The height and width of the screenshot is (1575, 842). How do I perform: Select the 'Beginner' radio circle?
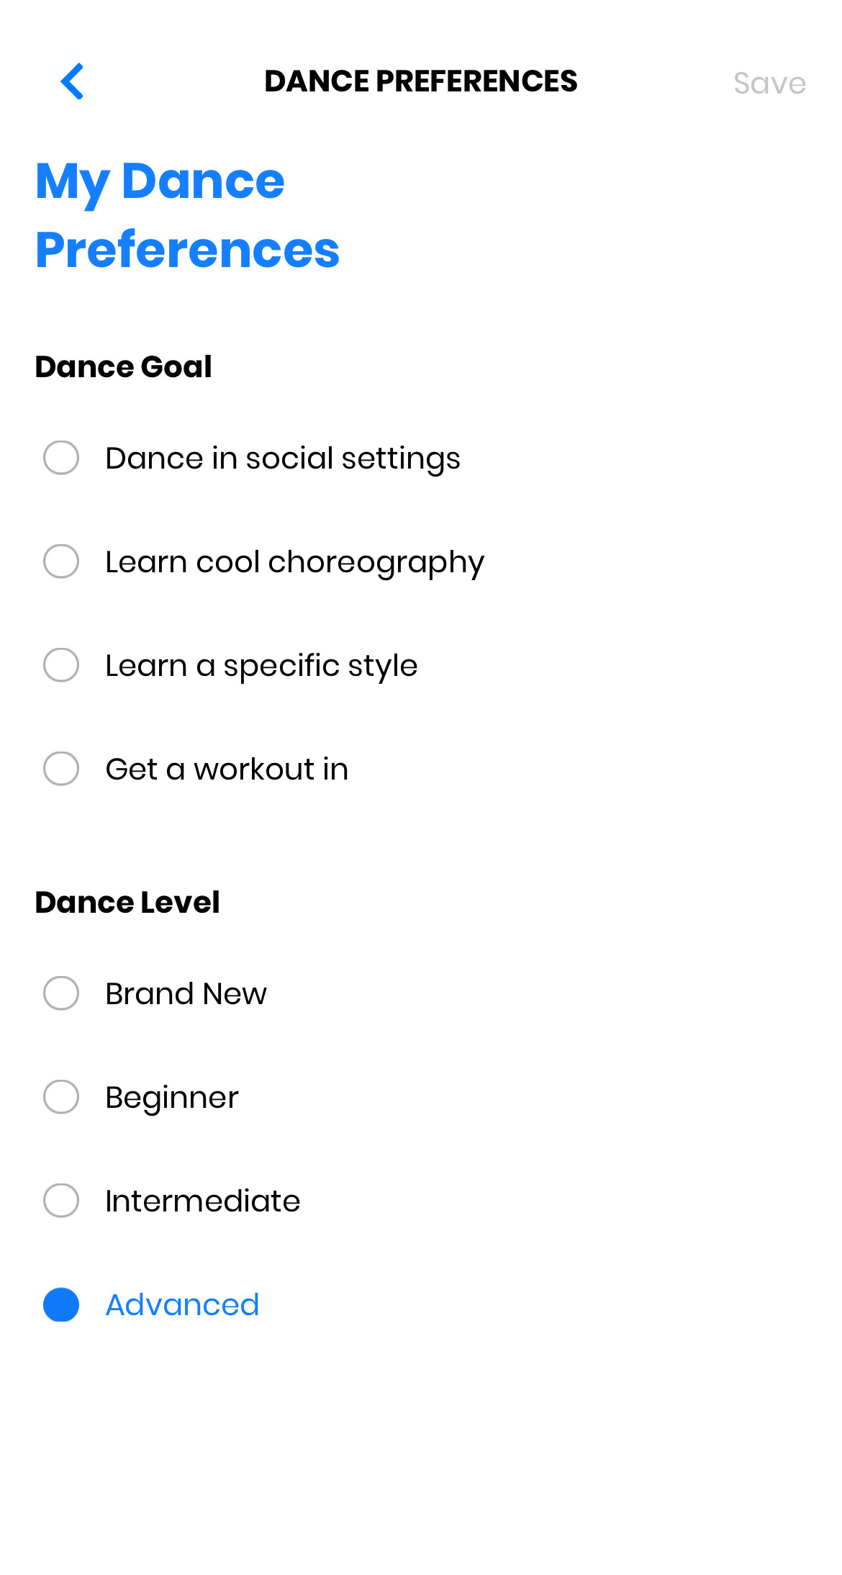pyautogui.click(x=61, y=1097)
